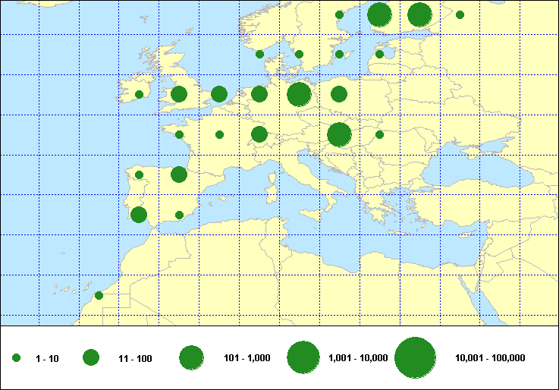Click the small dot over Ireland
This screenshot has width=559, height=390.
click(x=139, y=95)
